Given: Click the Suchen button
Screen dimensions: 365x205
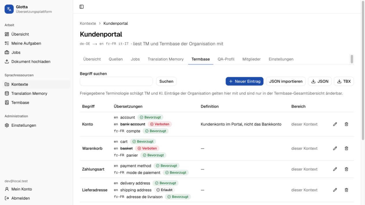Looking at the screenshot, I should [166, 81].
